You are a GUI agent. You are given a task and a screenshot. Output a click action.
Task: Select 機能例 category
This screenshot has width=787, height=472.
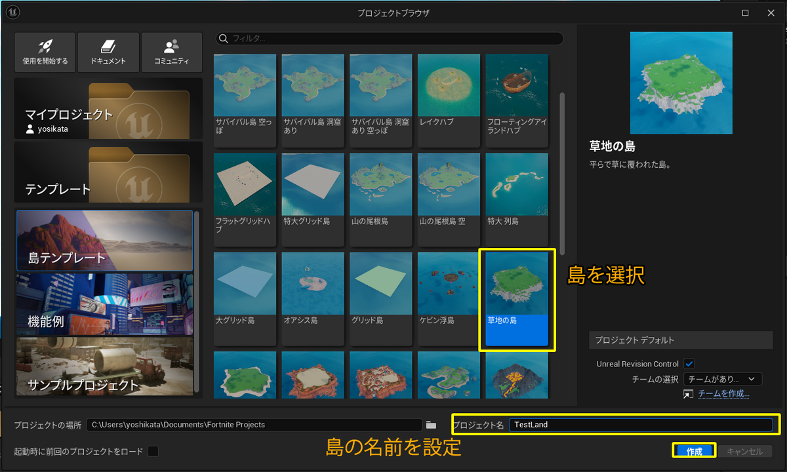[x=105, y=304]
